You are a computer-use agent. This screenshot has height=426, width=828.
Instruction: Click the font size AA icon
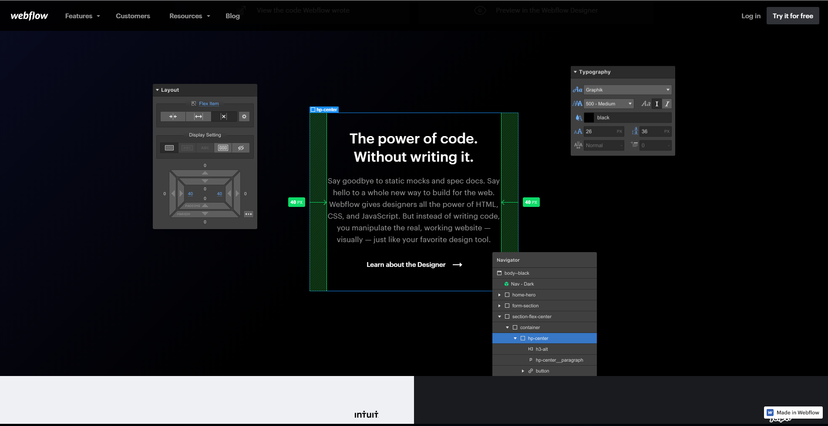click(x=578, y=131)
